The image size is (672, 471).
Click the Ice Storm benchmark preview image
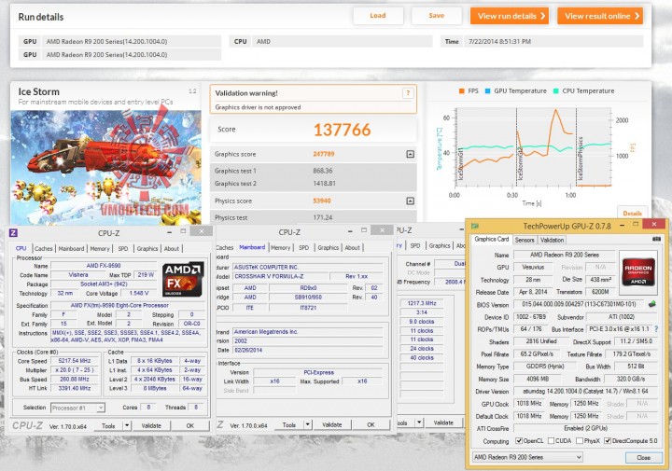[105, 167]
